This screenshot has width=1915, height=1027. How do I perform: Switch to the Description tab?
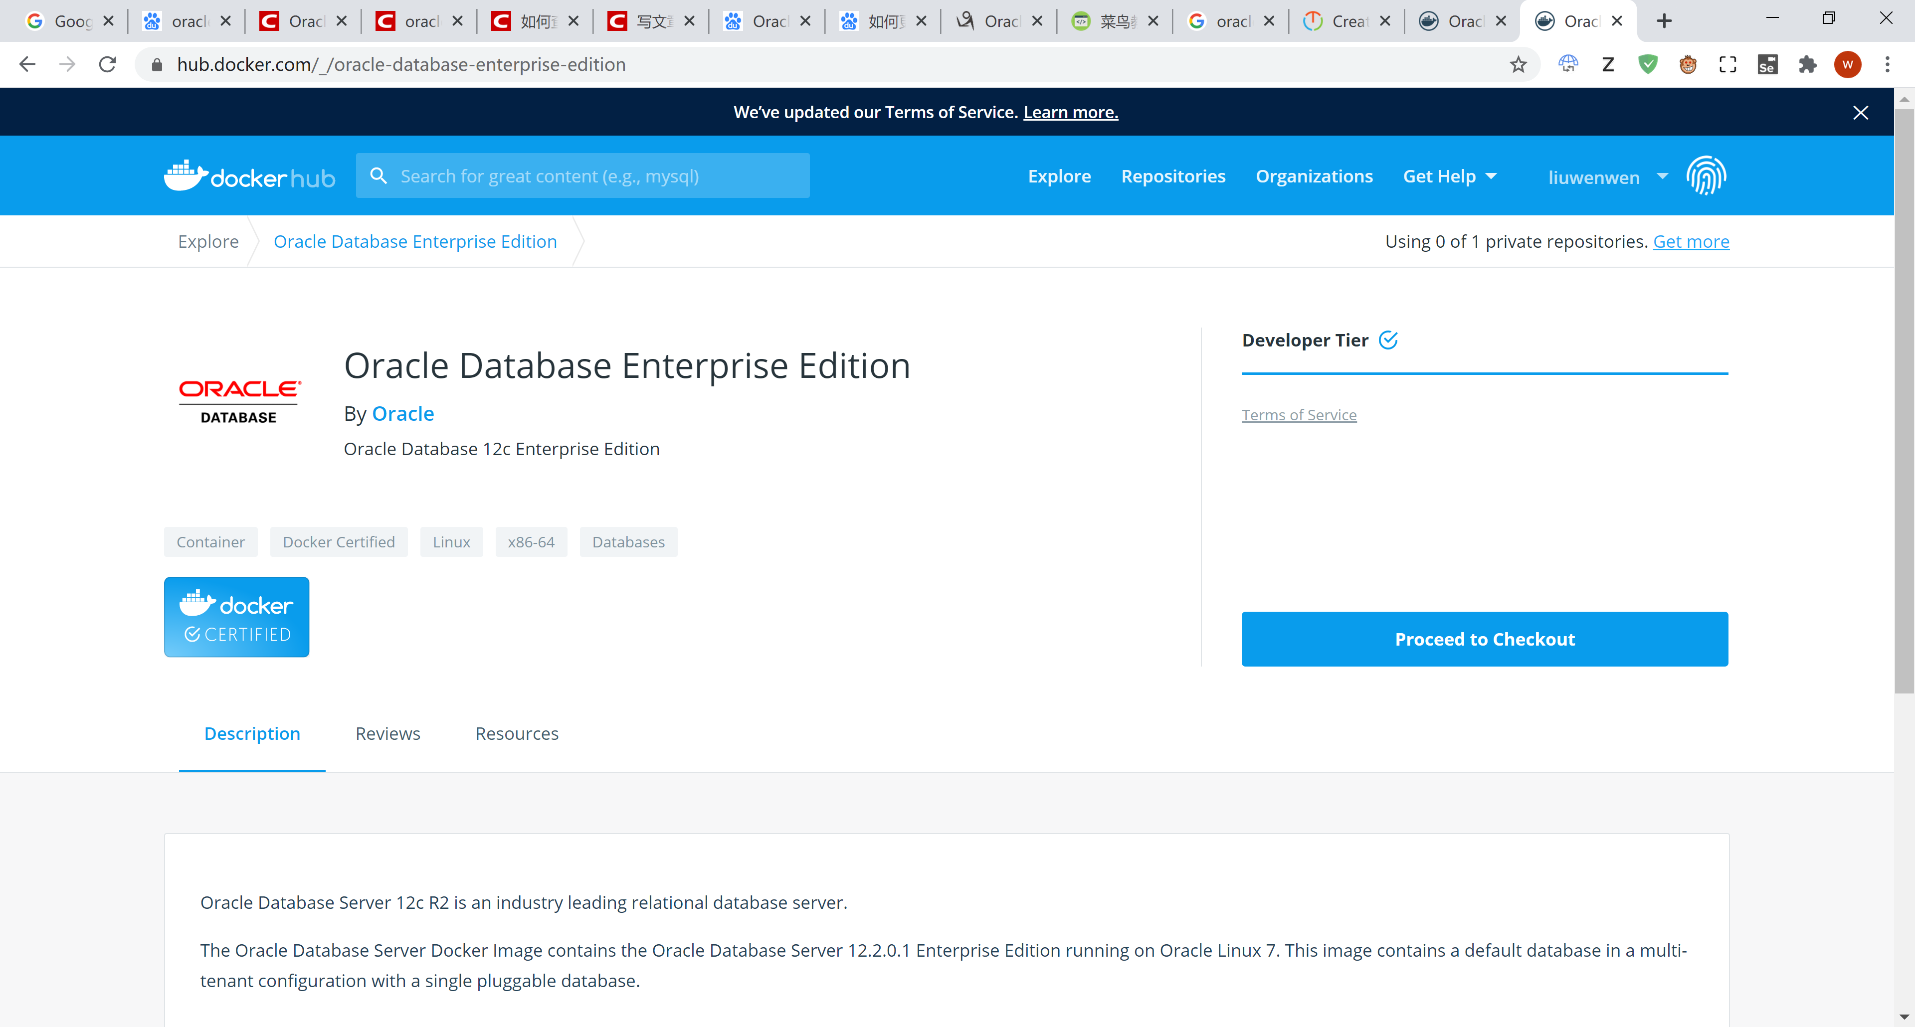pyautogui.click(x=252, y=733)
